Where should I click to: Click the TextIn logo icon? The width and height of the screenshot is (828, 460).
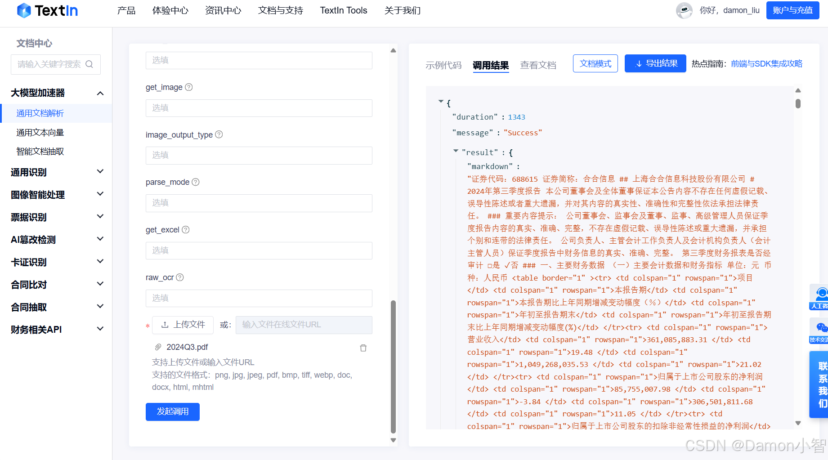click(x=23, y=10)
